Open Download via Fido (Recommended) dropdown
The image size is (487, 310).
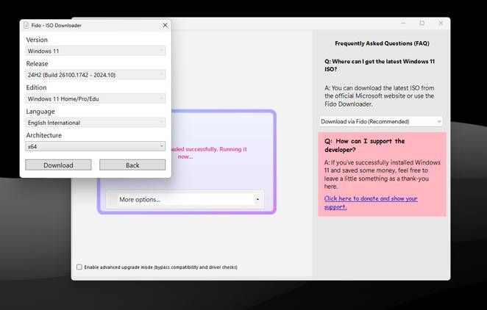coord(381,121)
